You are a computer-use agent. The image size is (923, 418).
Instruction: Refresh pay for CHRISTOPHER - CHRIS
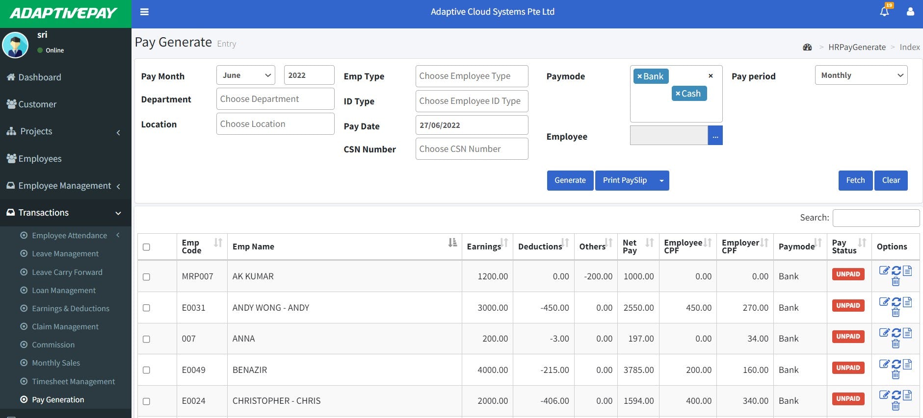(x=896, y=395)
